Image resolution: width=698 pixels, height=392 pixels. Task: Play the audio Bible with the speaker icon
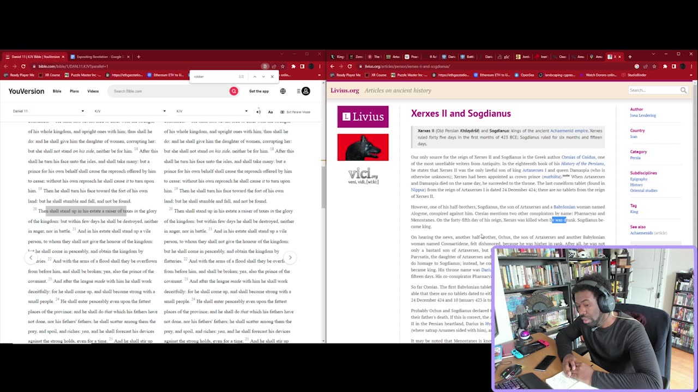tap(258, 112)
